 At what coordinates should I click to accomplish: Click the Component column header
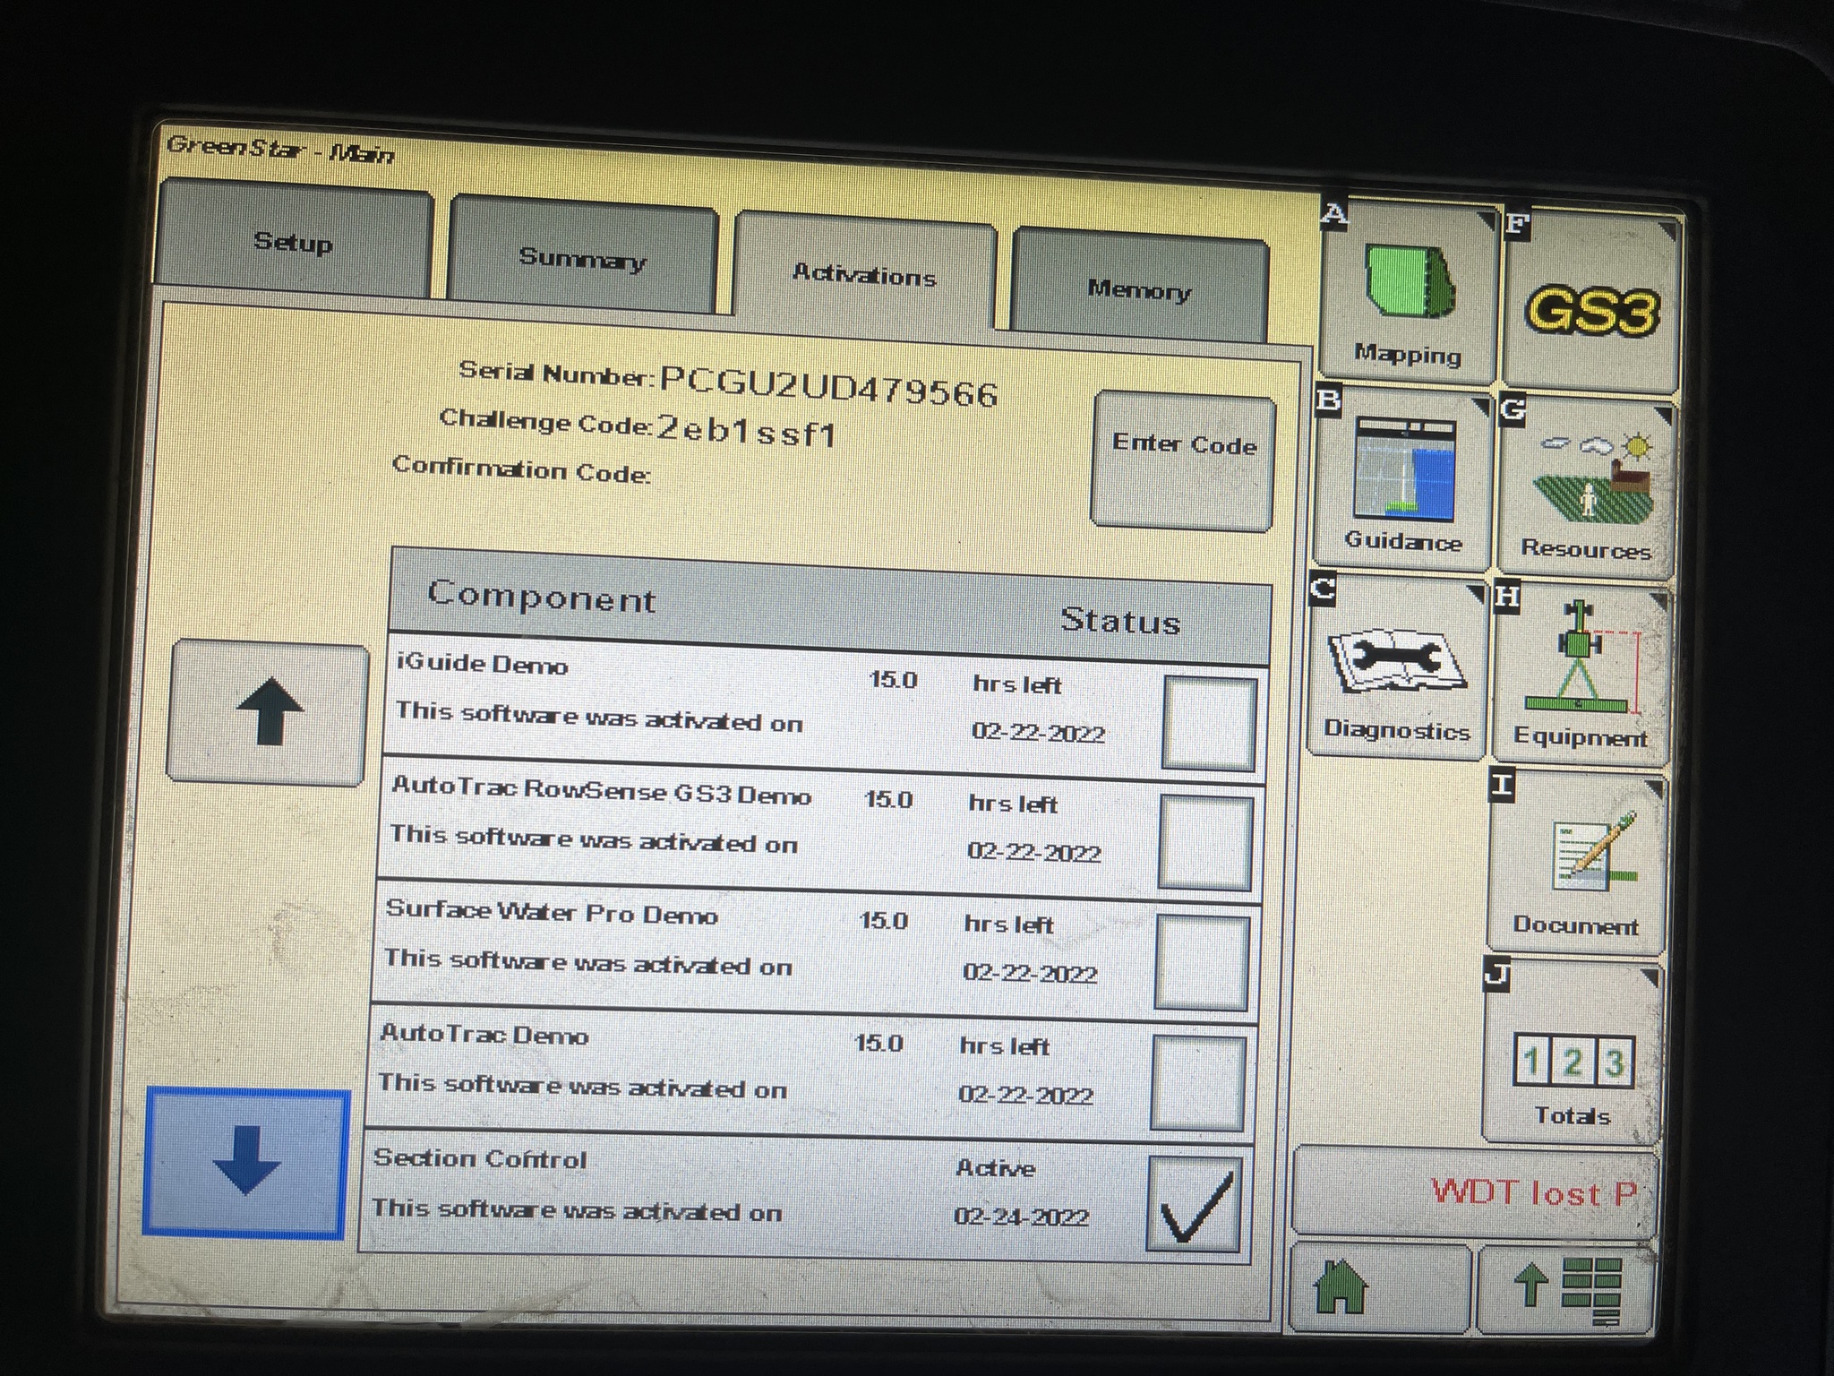coord(542,596)
